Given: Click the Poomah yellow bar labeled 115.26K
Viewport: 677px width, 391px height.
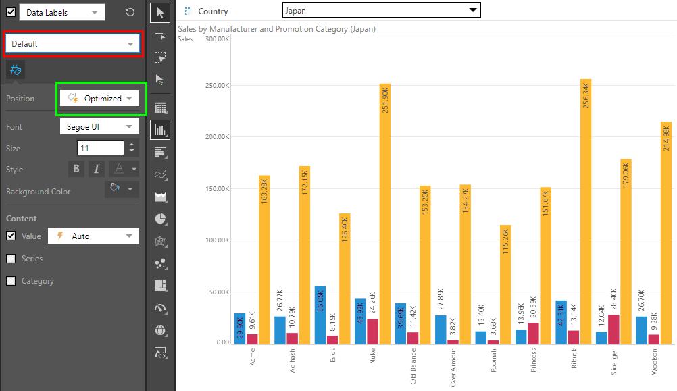Looking at the screenshot, I should pyautogui.click(x=505, y=284).
